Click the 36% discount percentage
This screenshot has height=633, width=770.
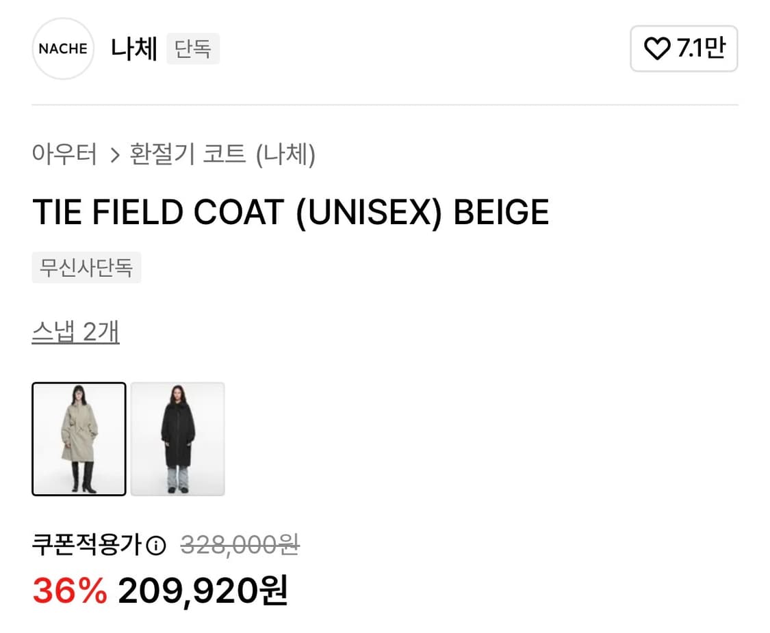(x=70, y=593)
